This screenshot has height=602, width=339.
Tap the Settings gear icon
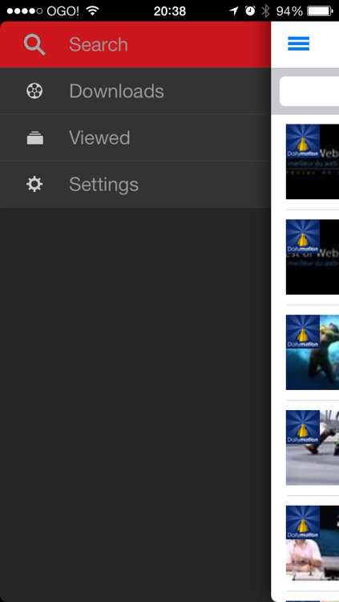[x=34, y=185]
